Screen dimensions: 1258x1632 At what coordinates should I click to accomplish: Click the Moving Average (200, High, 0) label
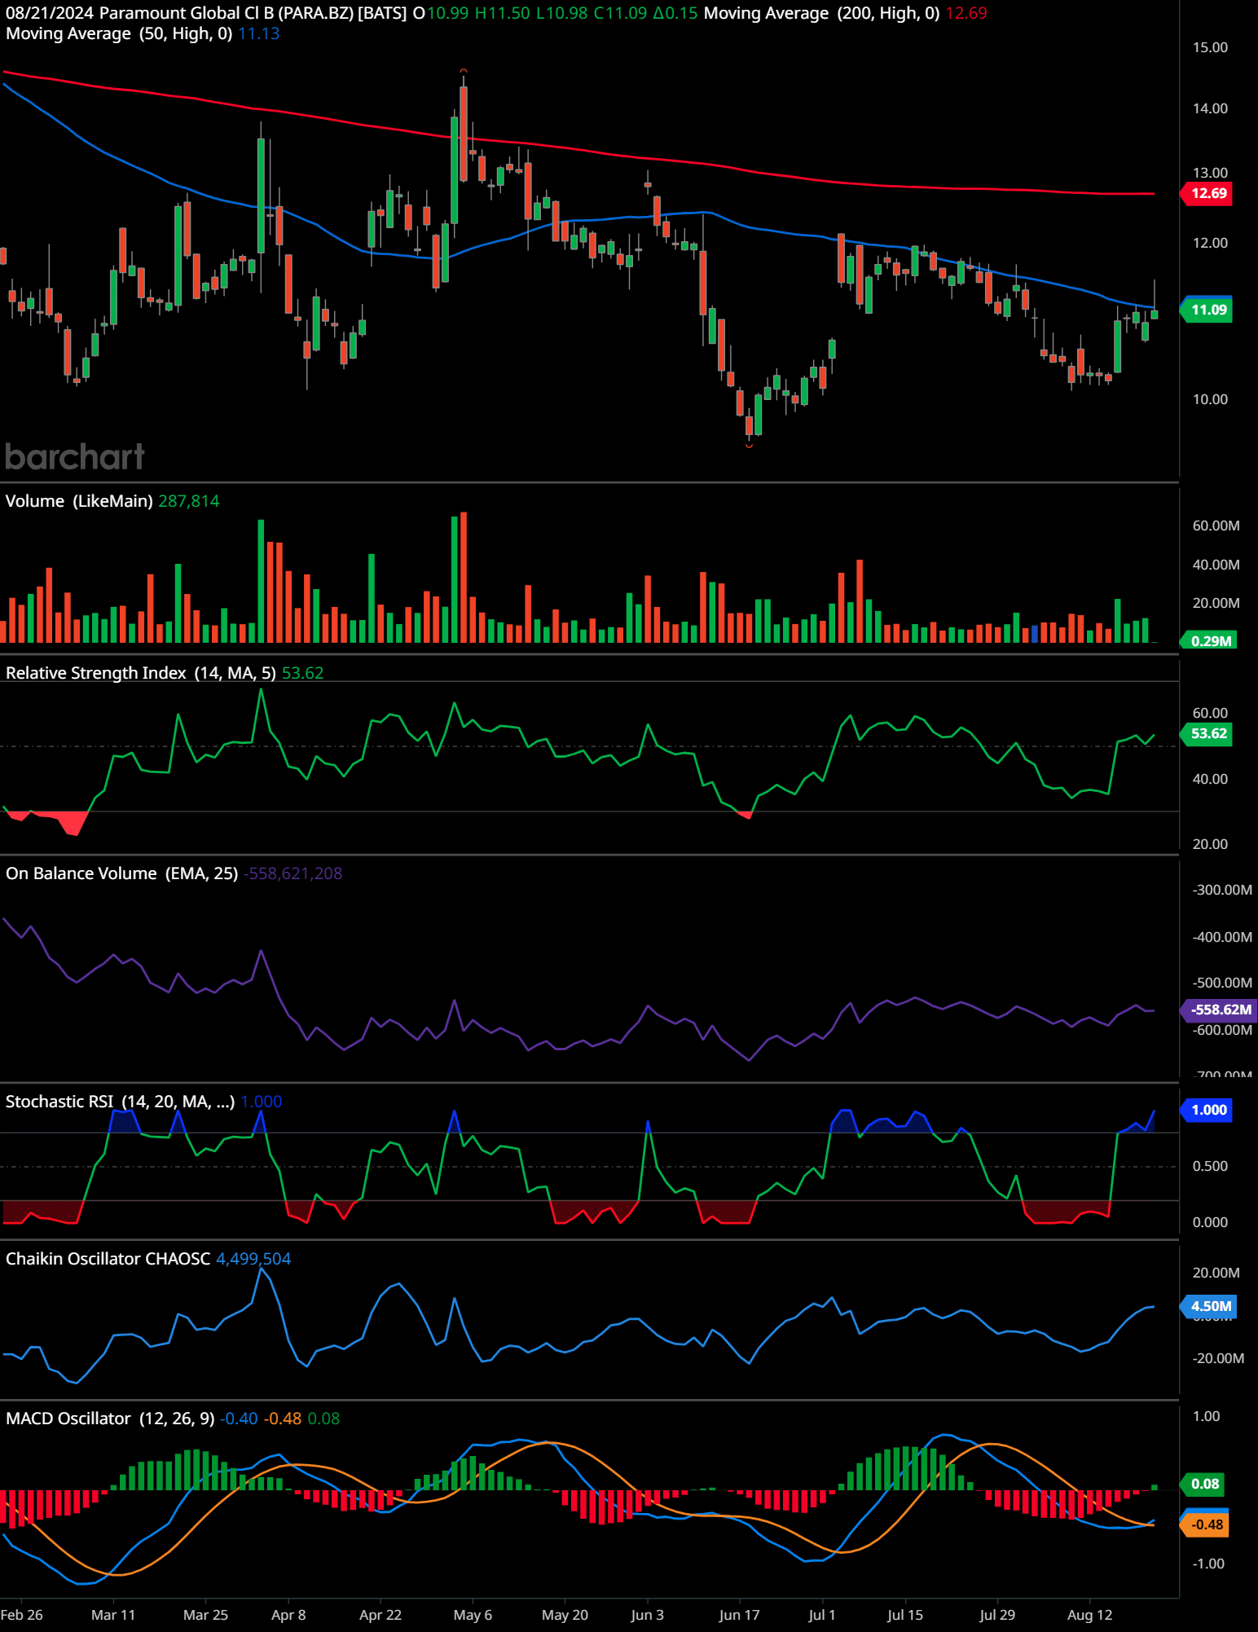(x=821, y=13)
